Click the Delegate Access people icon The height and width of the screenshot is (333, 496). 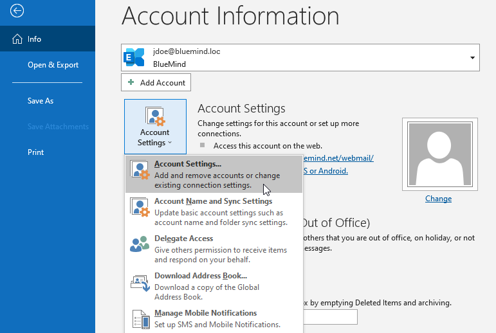140,244
